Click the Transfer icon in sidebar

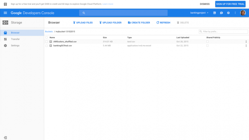tap(5, 39)
